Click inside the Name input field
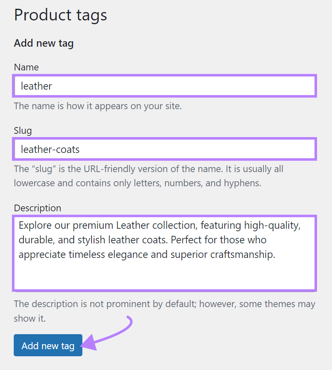Screen dimensions: 332x370 coord(165,86)
